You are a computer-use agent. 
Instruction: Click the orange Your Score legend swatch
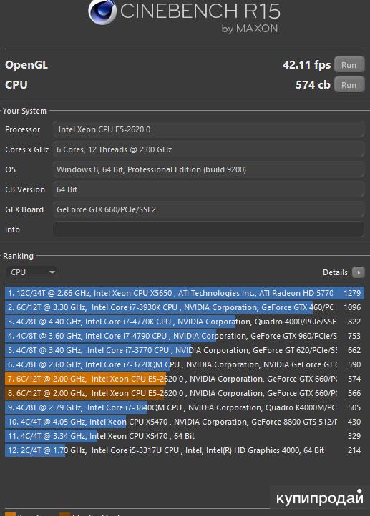tap(10, 514)
